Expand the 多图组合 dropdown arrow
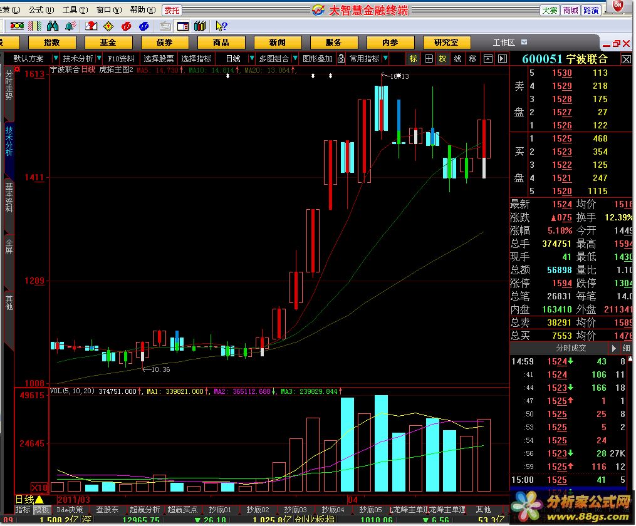The height and width of the screenshot is (526, 636). (x=295, y=58)
